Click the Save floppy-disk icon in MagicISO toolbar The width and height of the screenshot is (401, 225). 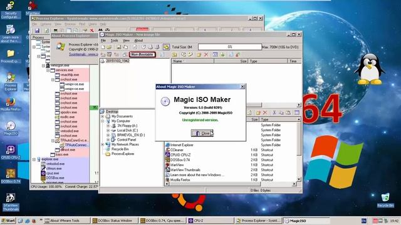coord(118,47)
